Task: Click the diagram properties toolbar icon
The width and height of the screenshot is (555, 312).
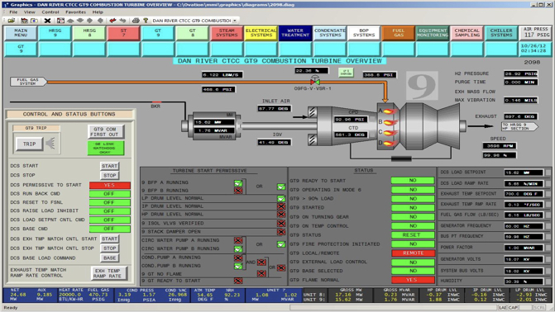Action: coord(61,21)
